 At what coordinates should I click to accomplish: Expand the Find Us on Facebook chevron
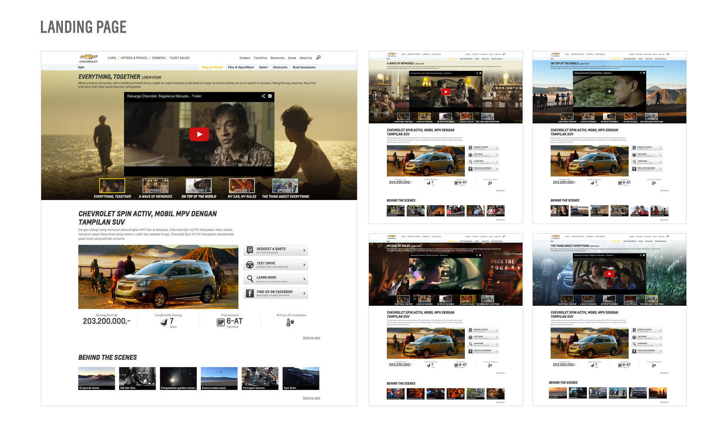point(304,293)
